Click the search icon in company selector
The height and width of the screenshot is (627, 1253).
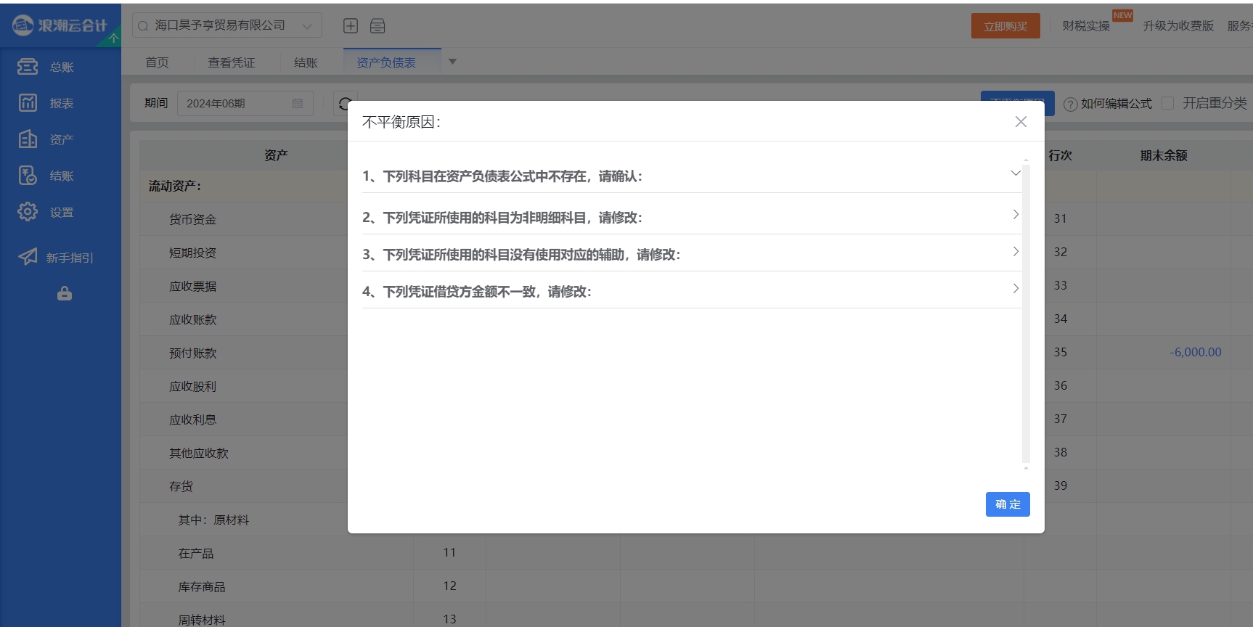pyautogui.click(x=143, y=26)
